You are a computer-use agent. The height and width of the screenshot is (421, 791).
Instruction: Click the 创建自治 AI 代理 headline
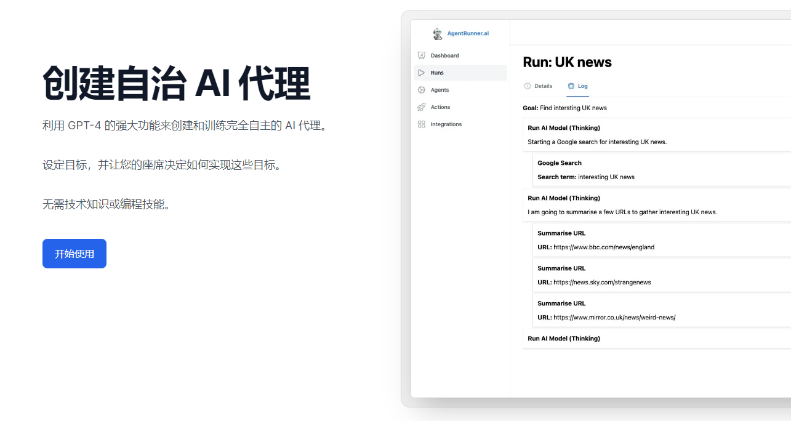tap(177, 83)
